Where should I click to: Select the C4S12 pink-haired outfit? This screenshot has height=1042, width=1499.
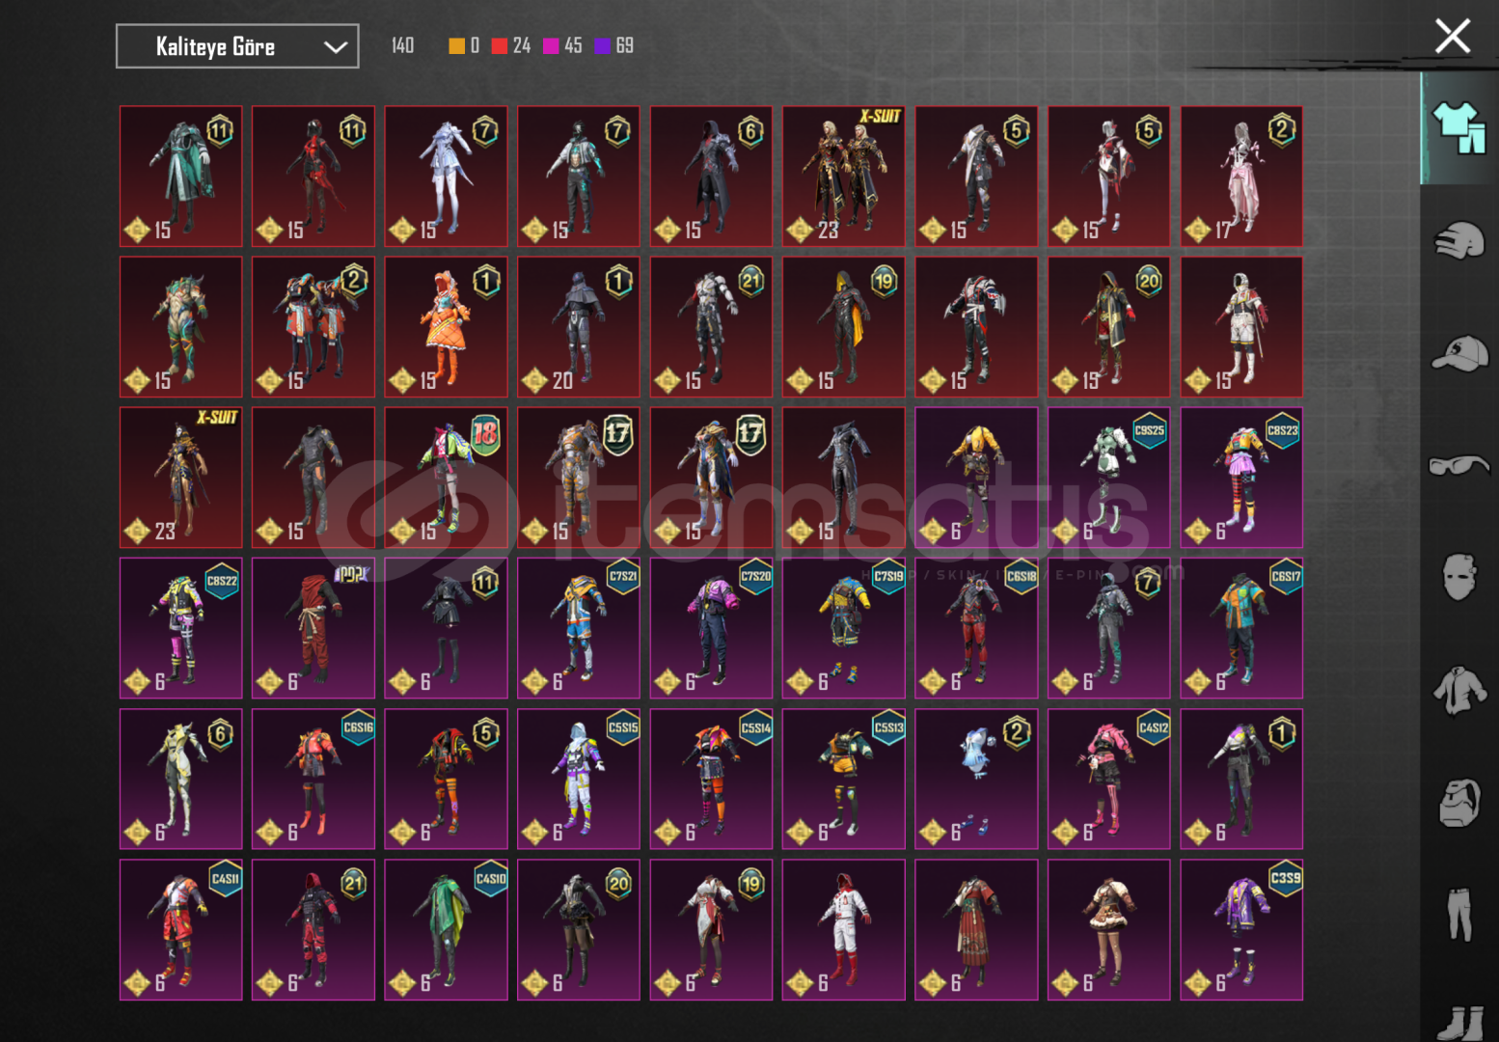pyautogui.click(x=1109, y=779)
